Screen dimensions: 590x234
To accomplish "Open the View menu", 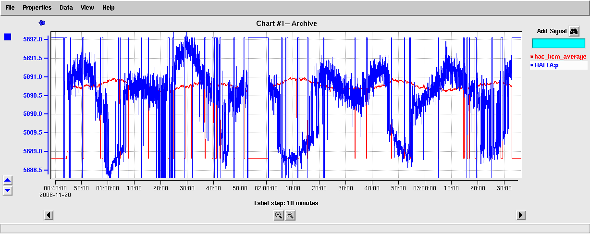I will (87, 8).
